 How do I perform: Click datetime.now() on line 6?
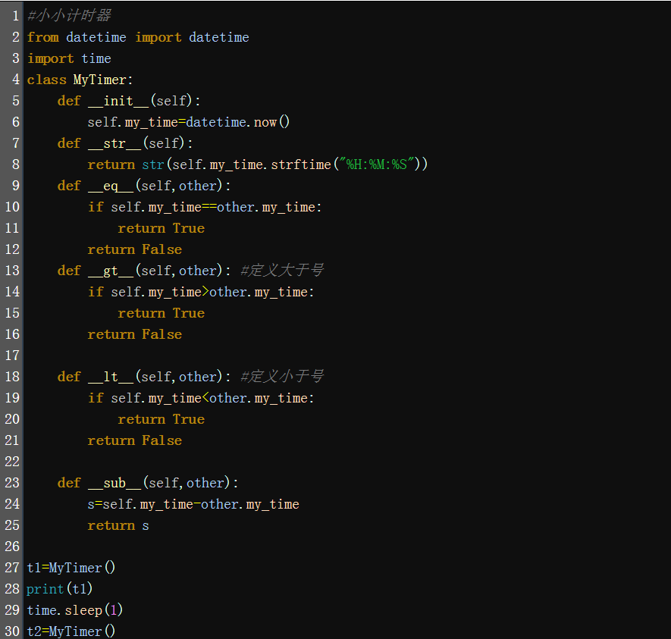(237, 122)
